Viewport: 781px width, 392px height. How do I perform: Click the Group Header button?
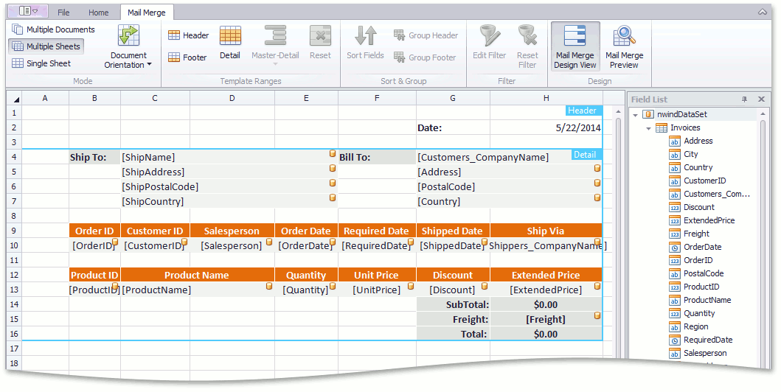coord(426,35)
